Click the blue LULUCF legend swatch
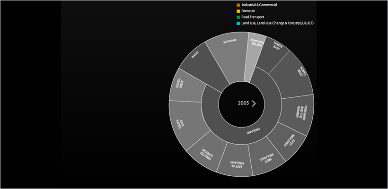The image size is (388, 189). click(x=238, y=23)
